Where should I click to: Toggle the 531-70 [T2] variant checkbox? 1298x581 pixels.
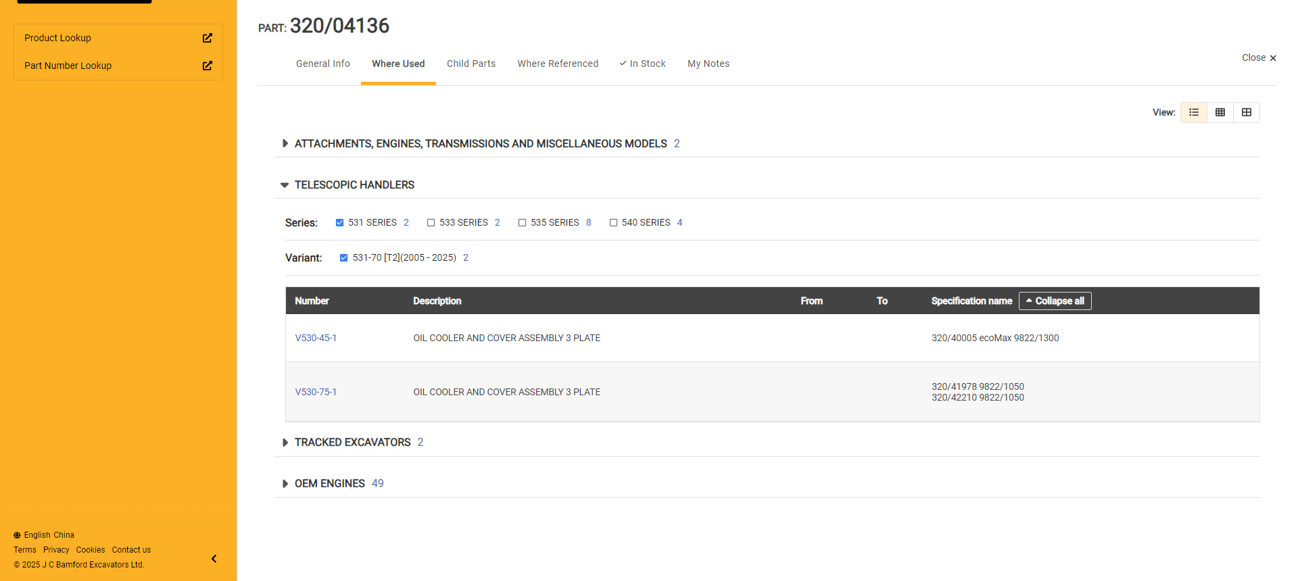point(343,258)
